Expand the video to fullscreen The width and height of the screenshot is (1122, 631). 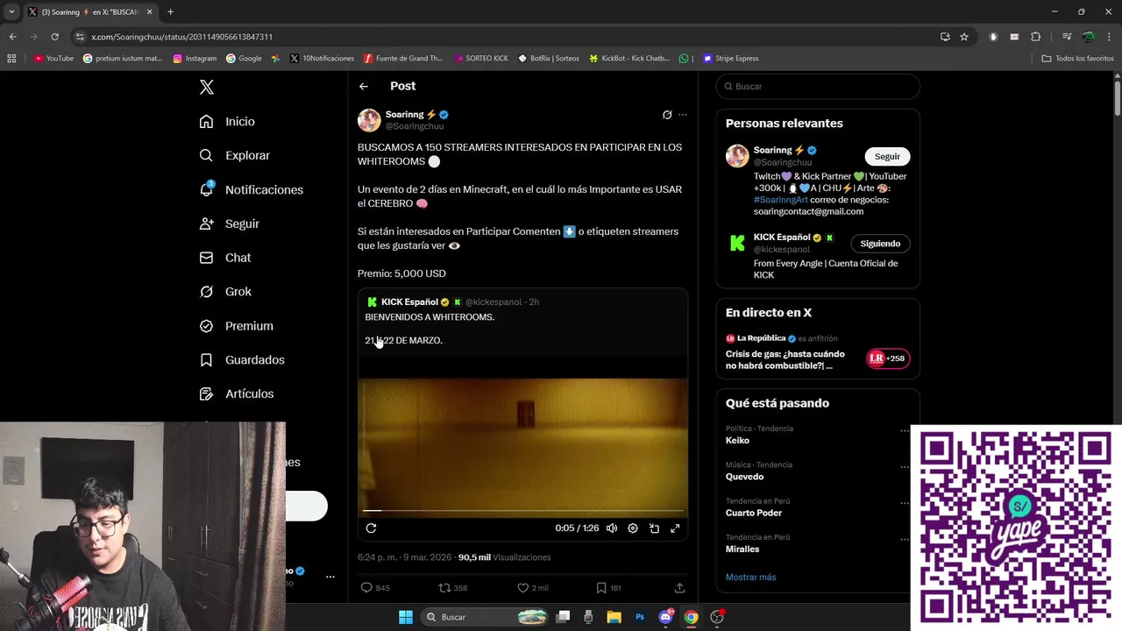point(675,528)
